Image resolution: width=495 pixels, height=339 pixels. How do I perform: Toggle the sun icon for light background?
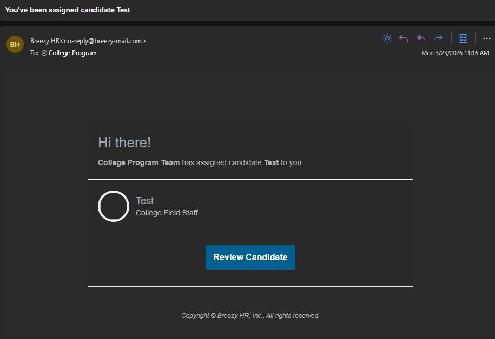pos(387,38)
